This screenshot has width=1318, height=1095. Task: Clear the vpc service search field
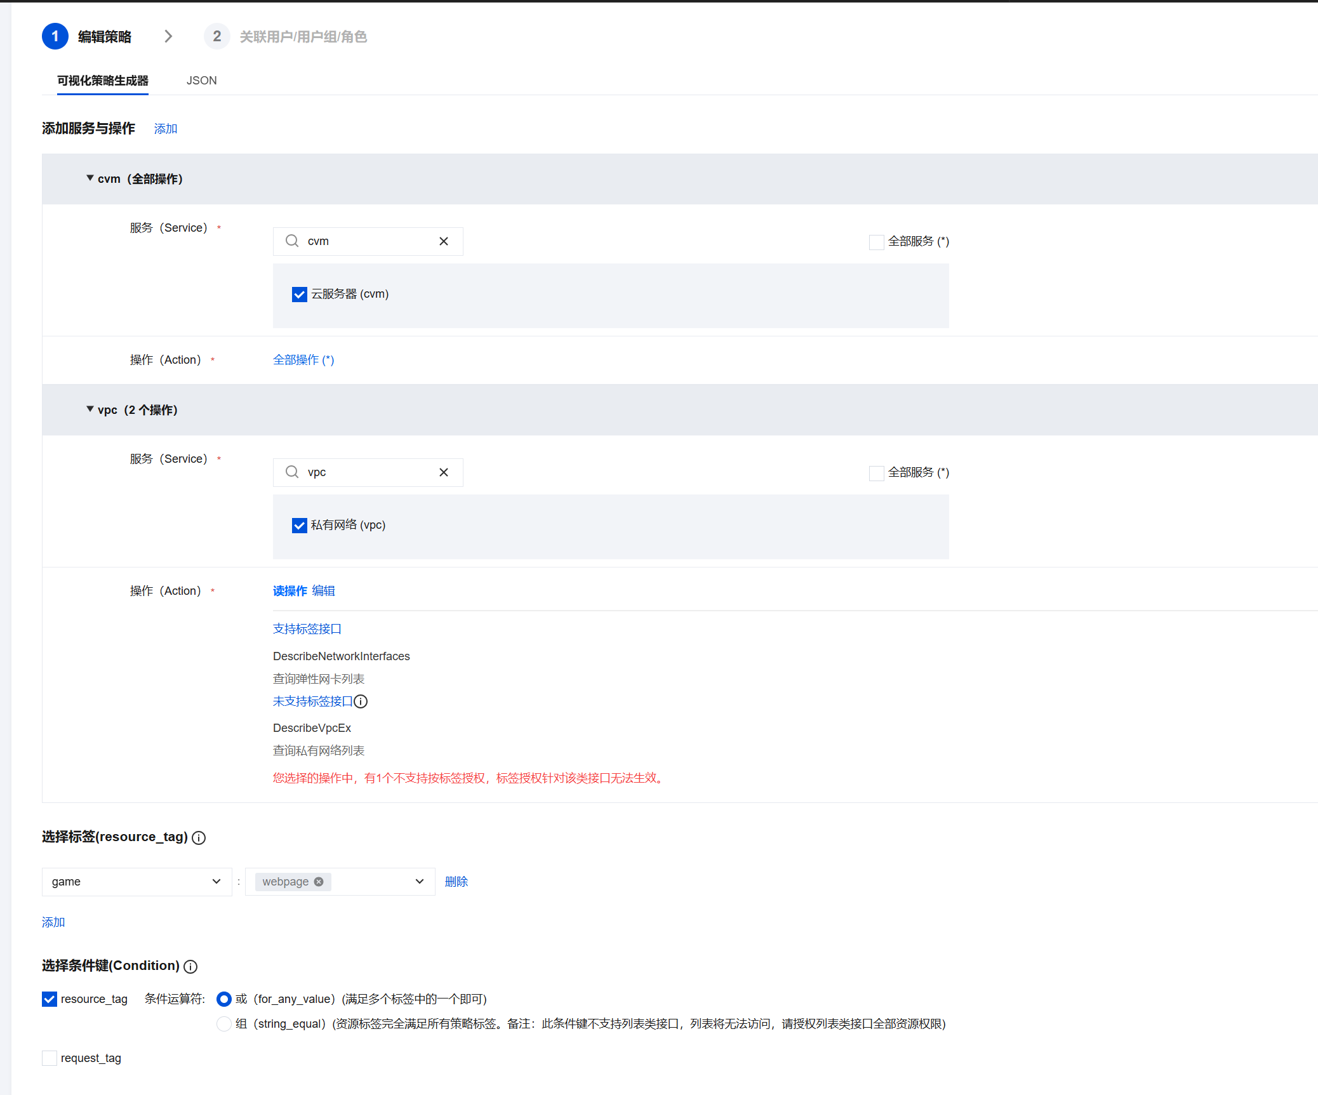pyautogui.click(x=444, y=472)
